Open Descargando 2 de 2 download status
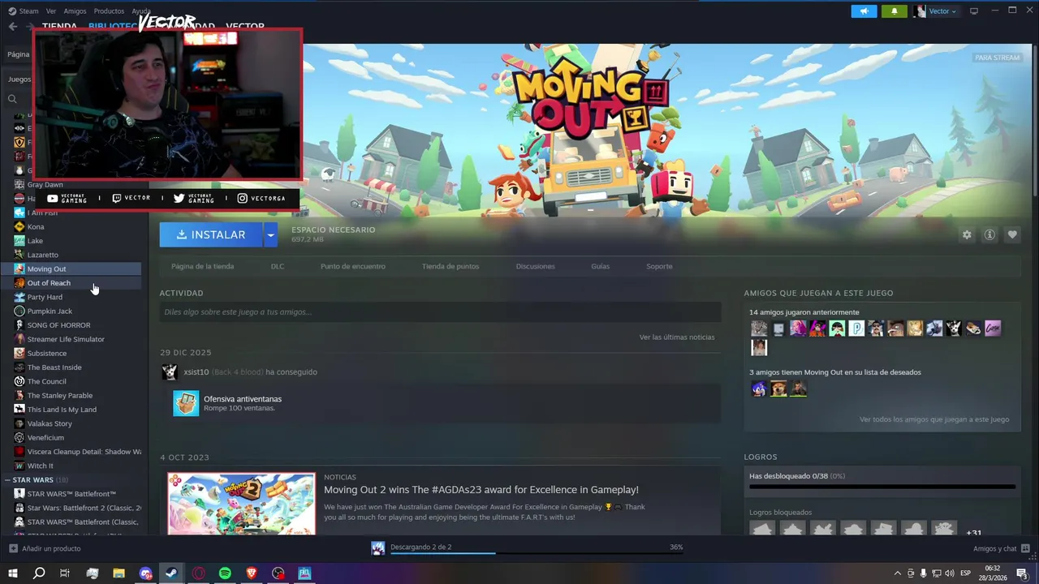 click(420, 547)
